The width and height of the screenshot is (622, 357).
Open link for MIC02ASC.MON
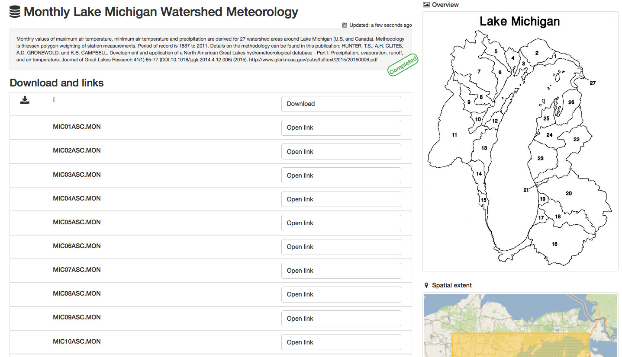341,152
